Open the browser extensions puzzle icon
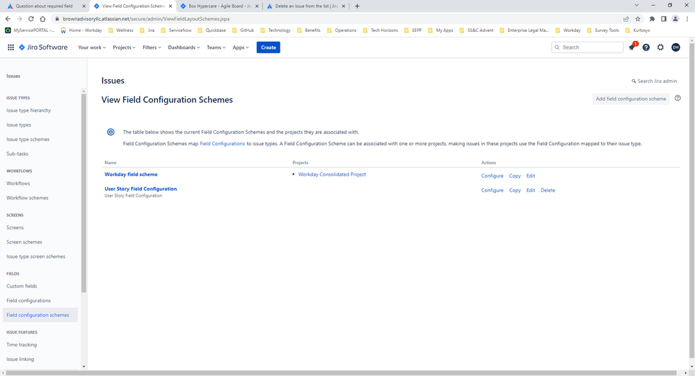This screenshot has height=376, width=695. tap(652, 19)
